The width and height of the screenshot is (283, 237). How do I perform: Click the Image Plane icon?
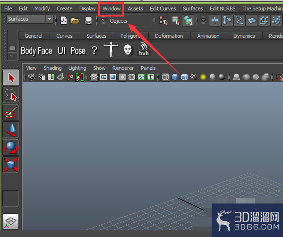click(x=60, y=77)
